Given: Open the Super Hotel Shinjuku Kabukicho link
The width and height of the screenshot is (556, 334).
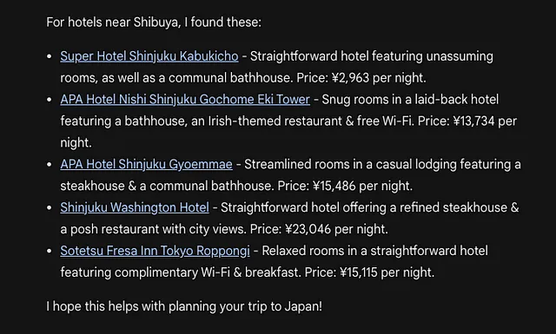Looking at the screenshot, I should [149, 56].
